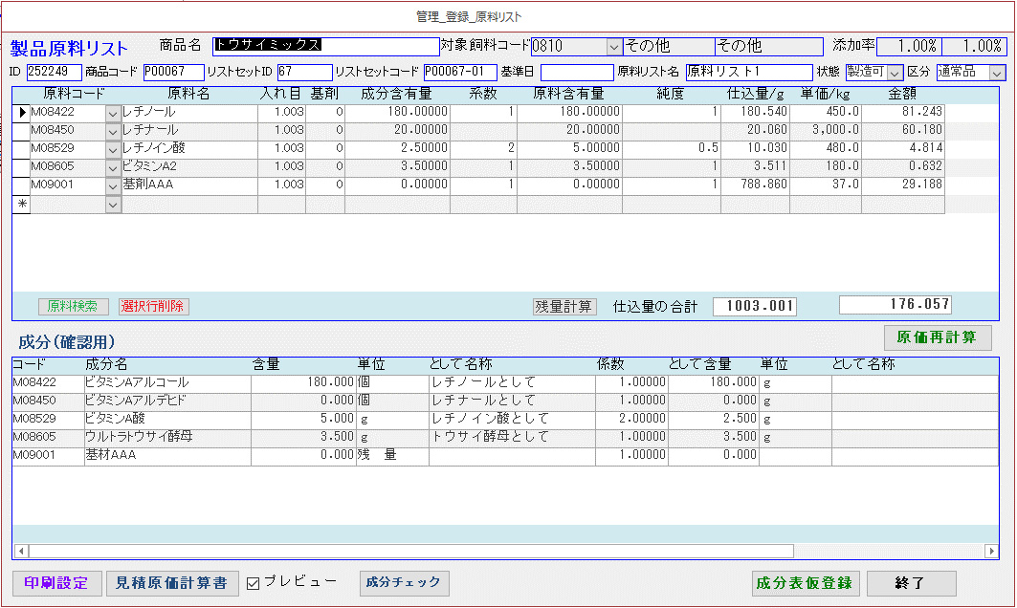
Task: Click the 原価再計算 button
Action: point(938,337)
